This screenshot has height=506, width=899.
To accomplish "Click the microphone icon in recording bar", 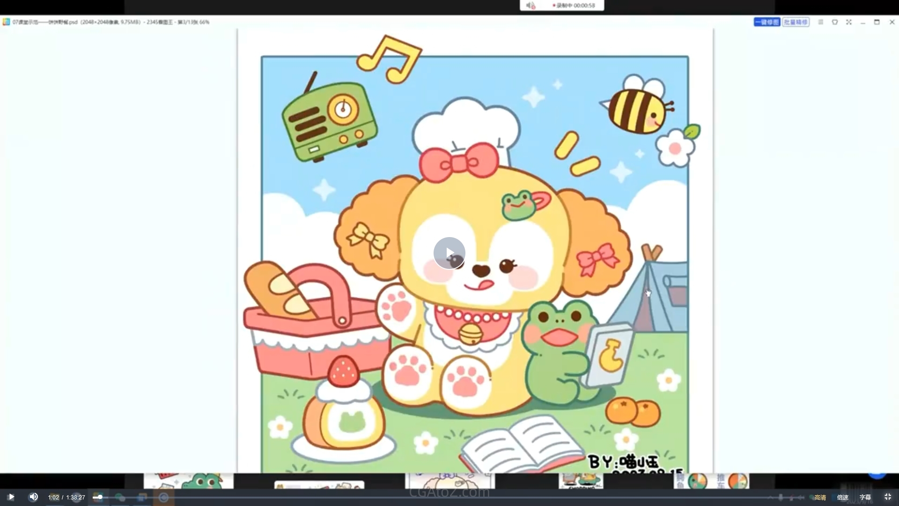I will click(x=531, y=6).
